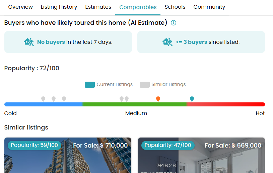
Task: Click the teal current listing marker pin
Action: [x=192, y=99]
